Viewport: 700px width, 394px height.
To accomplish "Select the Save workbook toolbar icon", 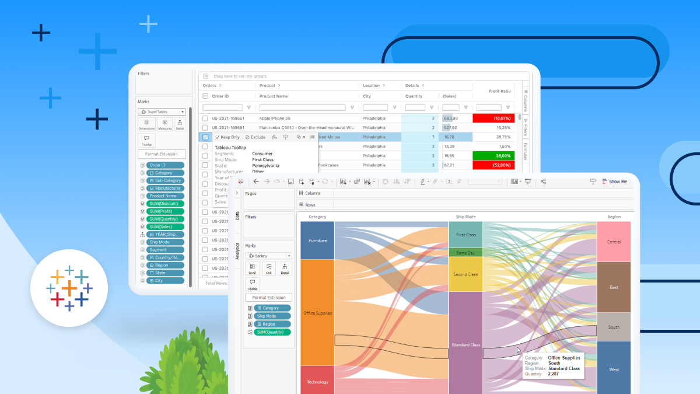I will [x=290, y=182].
